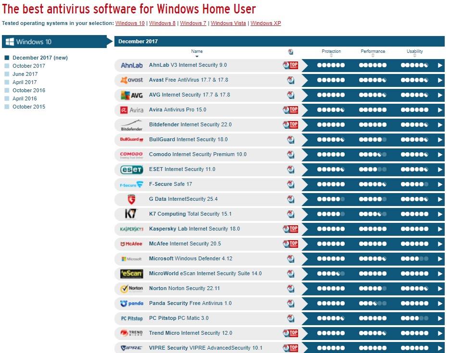Expand the Norton row details arrow
The width and height of the screenshot is (450, 353).
point(440,289)
